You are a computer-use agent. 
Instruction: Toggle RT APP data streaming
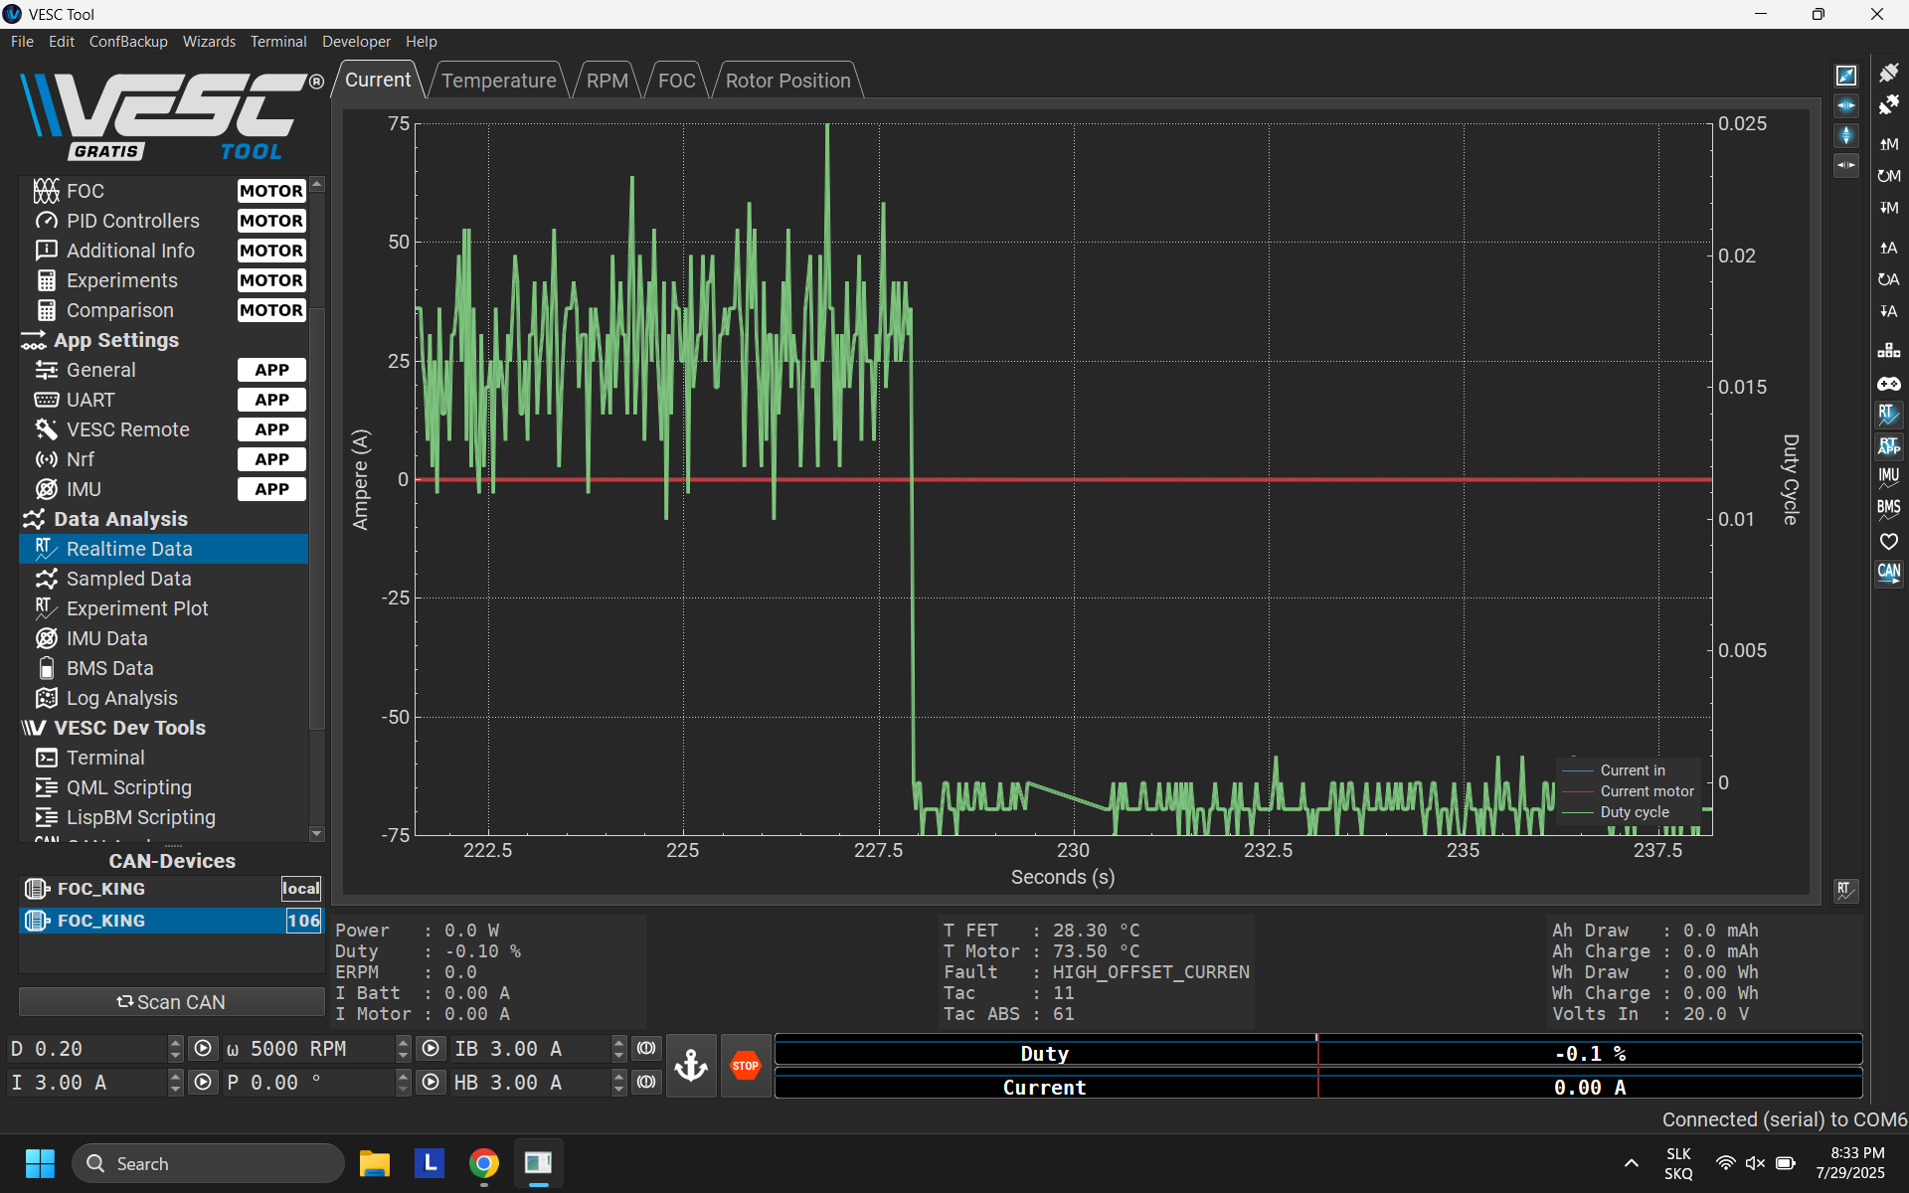click(x=1888, y=446)
